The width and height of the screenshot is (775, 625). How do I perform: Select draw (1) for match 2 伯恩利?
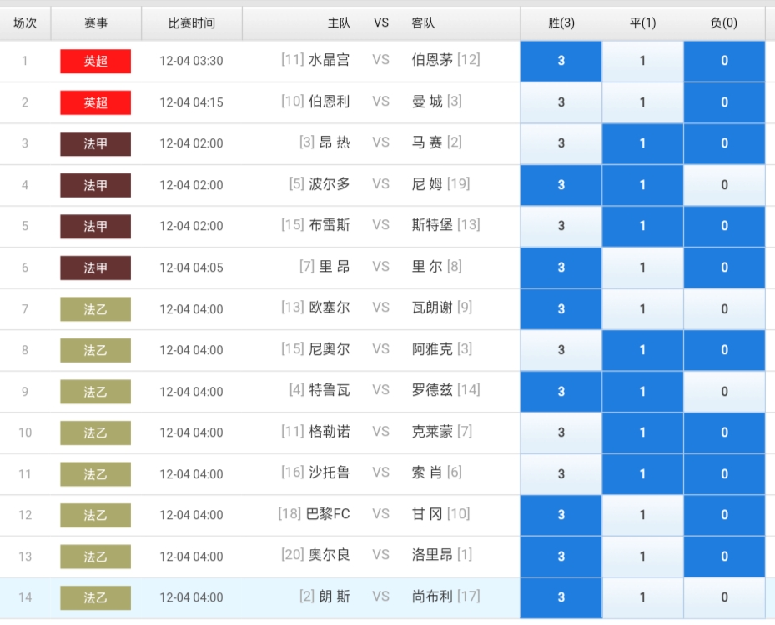tap(642, 102)
